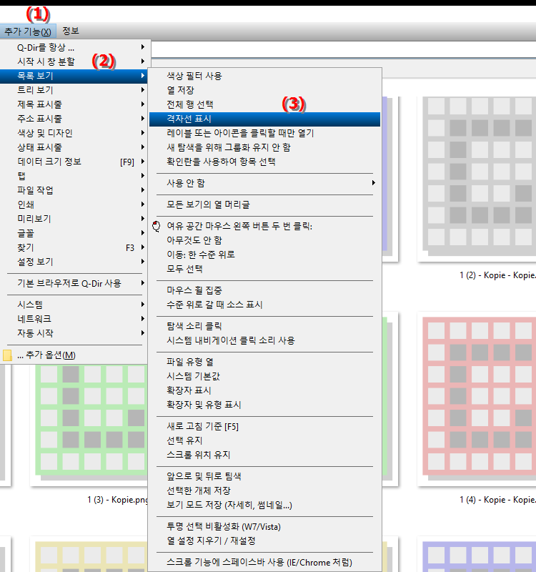Expand the 사용 안 함 submenu
536x572 pixels.
coord(264,183)
